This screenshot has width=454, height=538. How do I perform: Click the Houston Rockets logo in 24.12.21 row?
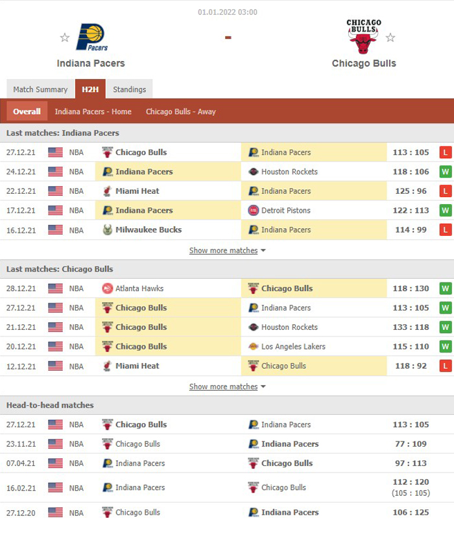(254, 172)
